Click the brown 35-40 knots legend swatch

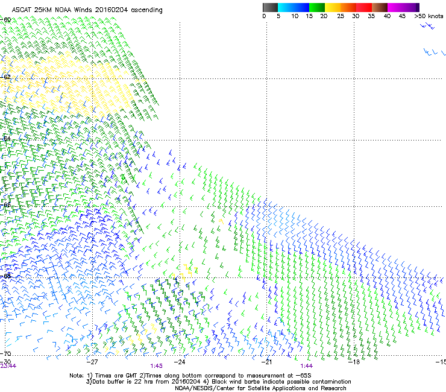pyautogui.click(x=380, y=7)
